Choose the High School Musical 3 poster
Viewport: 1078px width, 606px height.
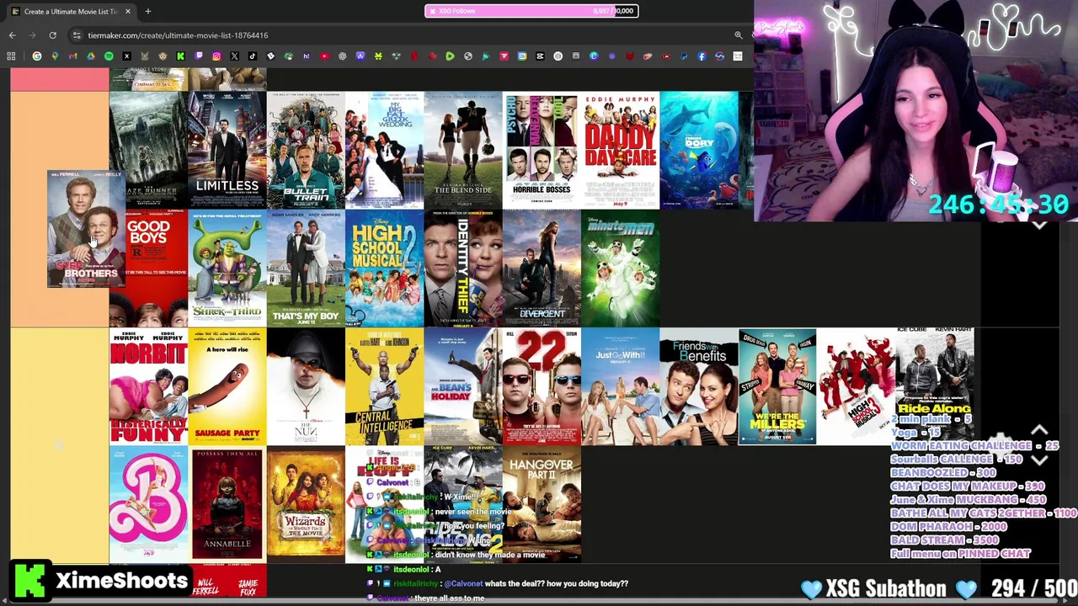tap(857, 386)
